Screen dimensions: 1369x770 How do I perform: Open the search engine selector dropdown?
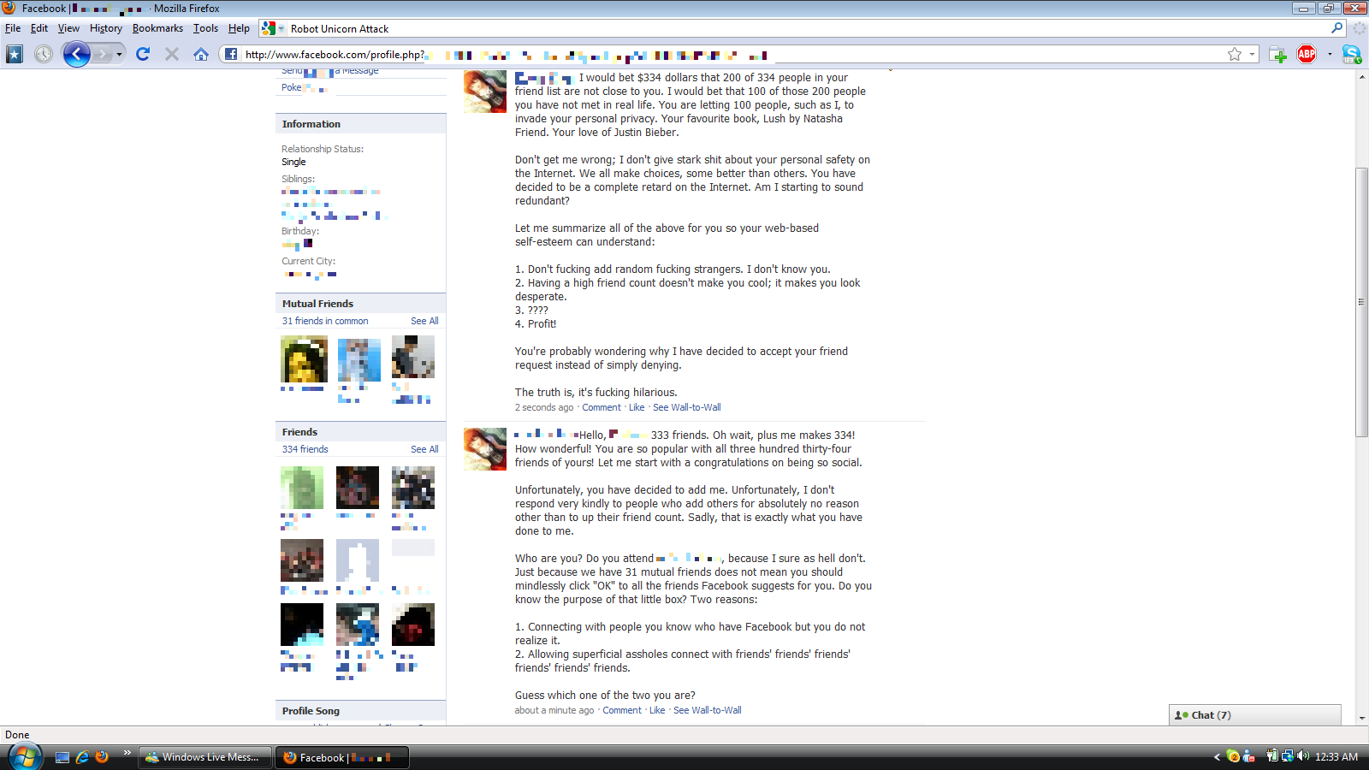pyautogui.click(x=281, y=28)
